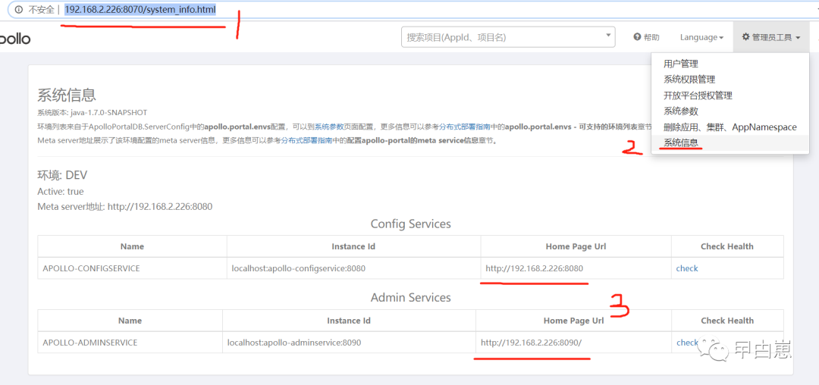Click the 系统信息 page heading
Image resolution: width=819 pixels, height=385 pixels.
tap(66, 95)
